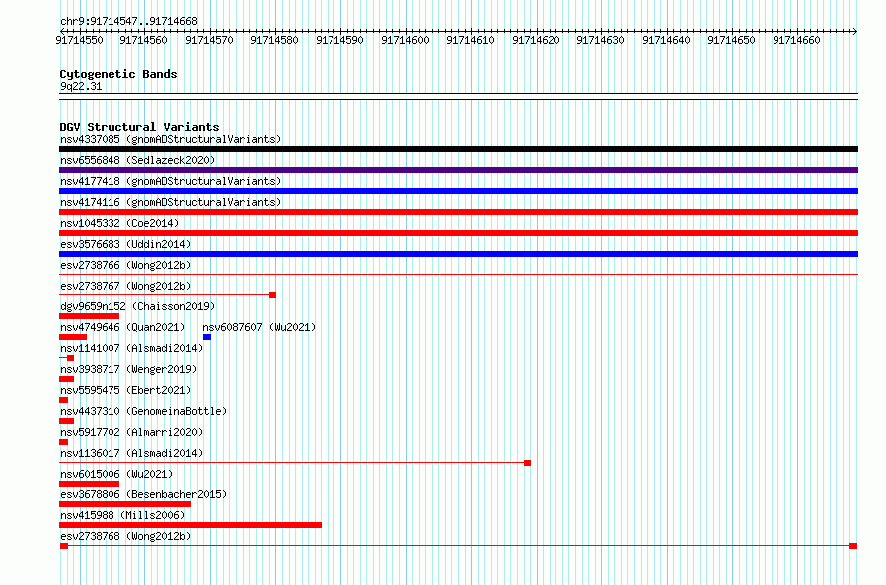Open the nsv1045332 (Coe2014) label
This screenshot has height=585, width=886.
point(119,223)
